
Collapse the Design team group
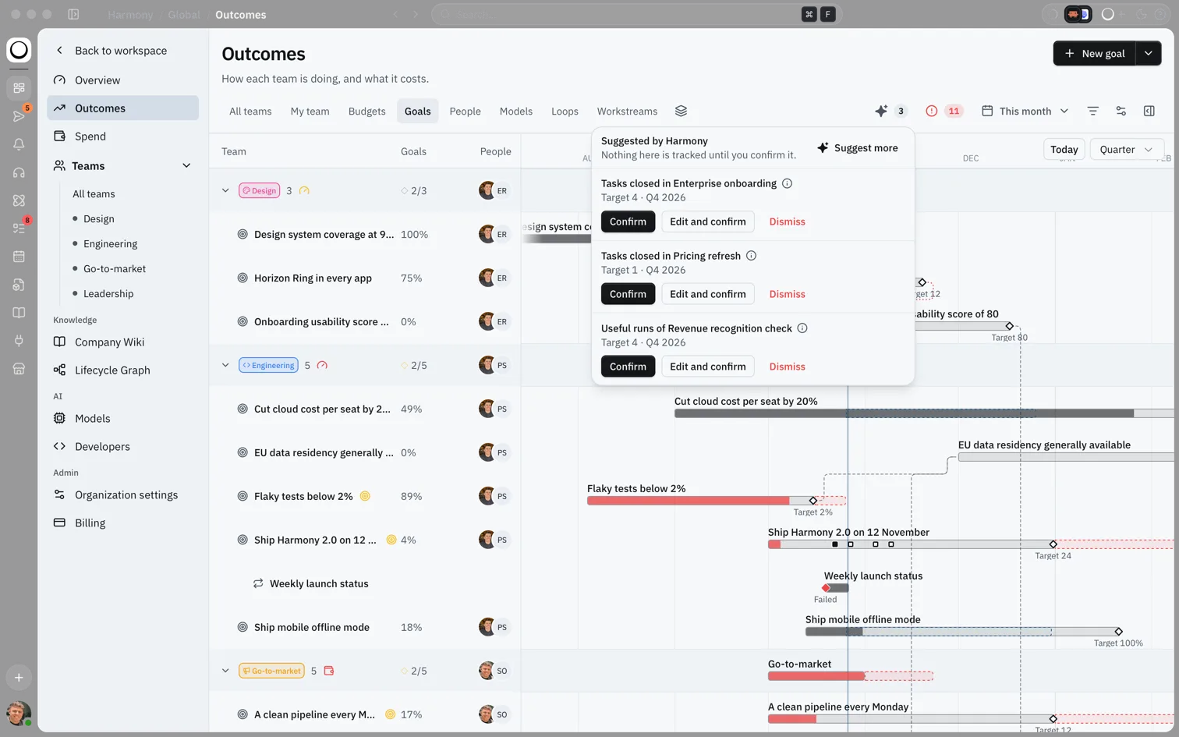(225, 190)
